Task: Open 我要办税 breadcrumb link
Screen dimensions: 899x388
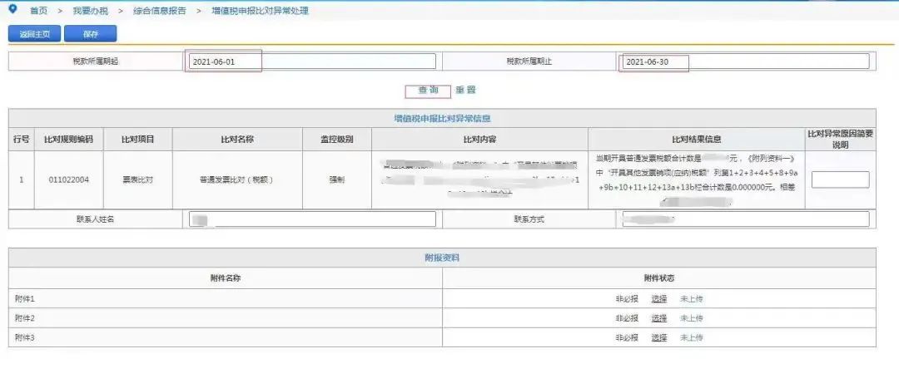Action: pos(90,11)
